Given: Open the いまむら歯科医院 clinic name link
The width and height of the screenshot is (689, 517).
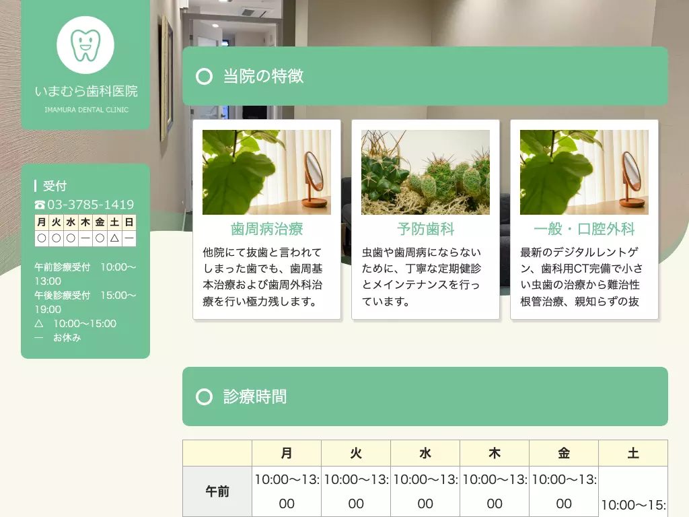Looking at the screenshot, I should point(85,91).
